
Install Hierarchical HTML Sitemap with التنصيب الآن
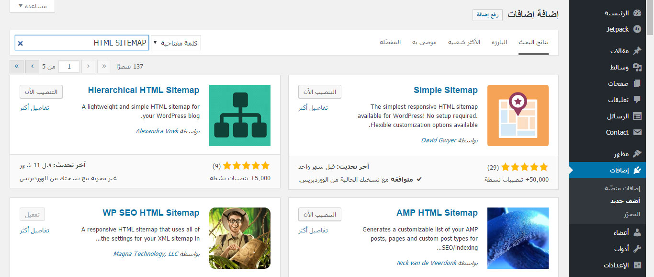click(41, 92)
